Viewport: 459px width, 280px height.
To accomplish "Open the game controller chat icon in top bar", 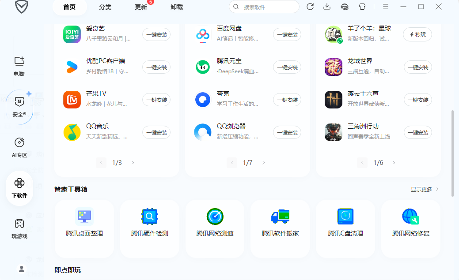I will [345, 7].
